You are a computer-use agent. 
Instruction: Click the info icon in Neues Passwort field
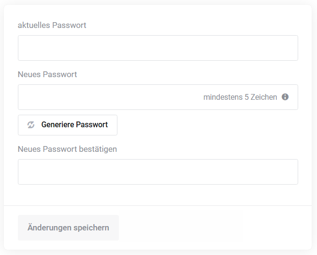tap(285, 97)
